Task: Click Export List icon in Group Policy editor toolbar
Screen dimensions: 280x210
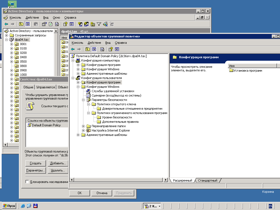Action: 102,49
